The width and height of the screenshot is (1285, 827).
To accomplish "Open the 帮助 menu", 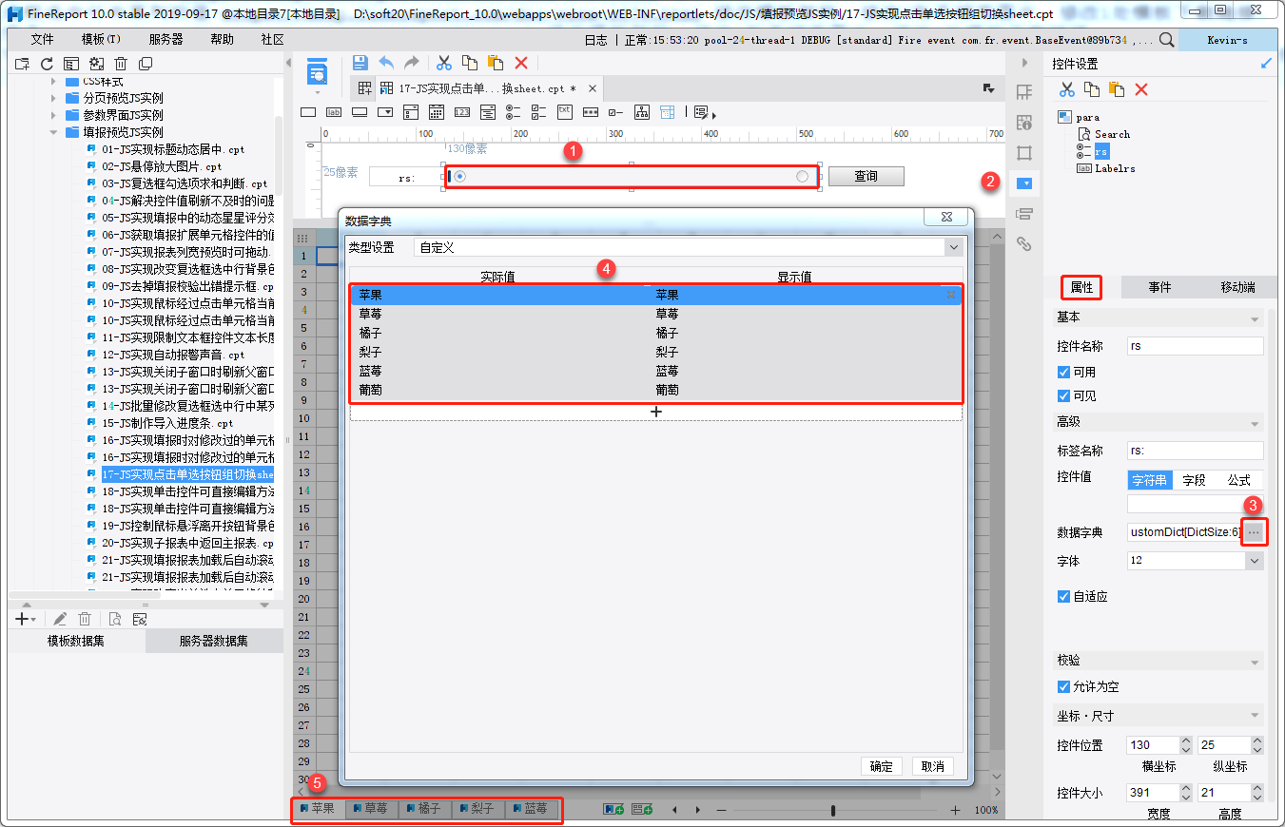I will tap(222, 40).
